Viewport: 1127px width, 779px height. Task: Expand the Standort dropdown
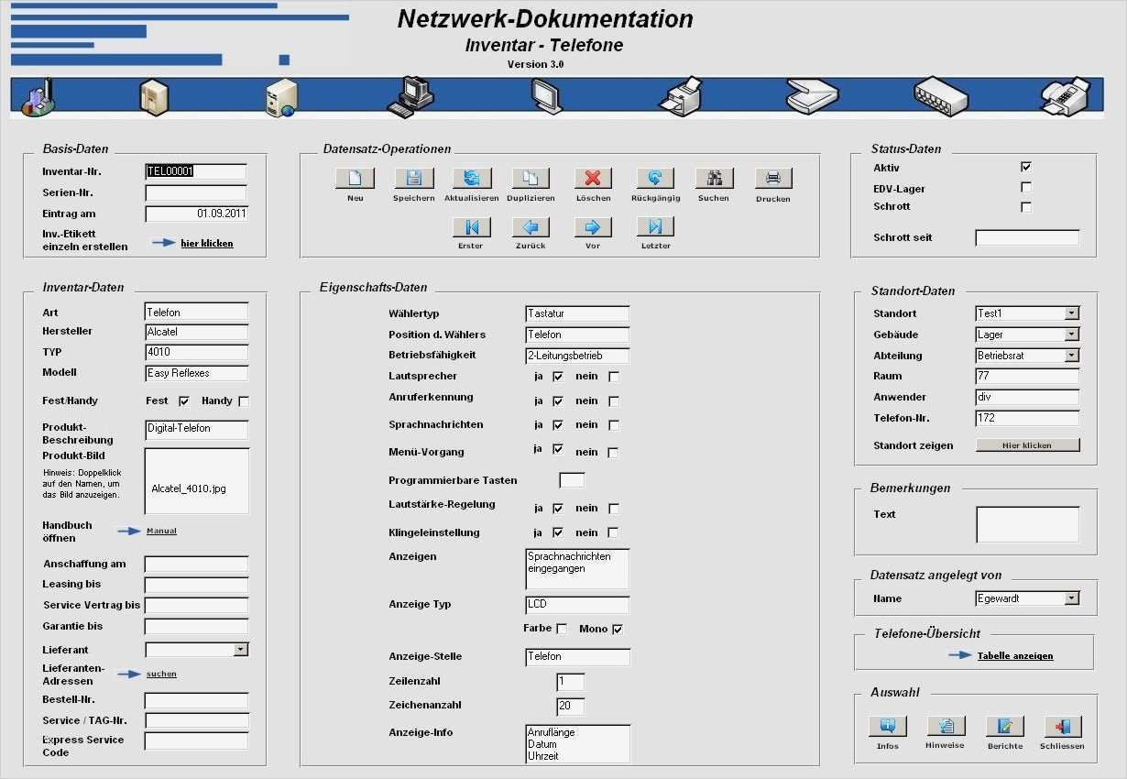1072,313
